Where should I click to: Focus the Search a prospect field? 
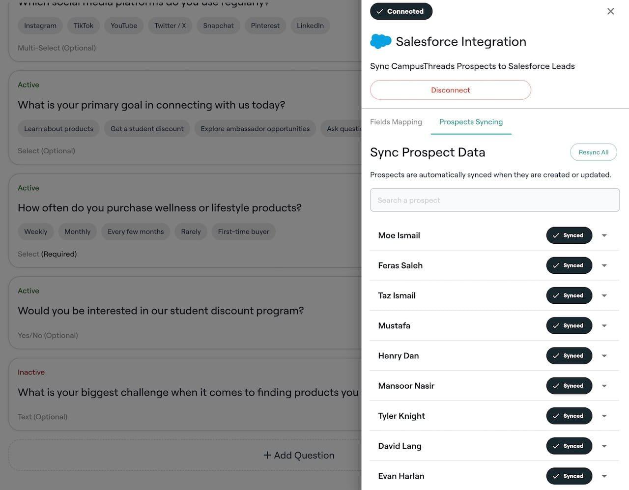coord(494,200)
